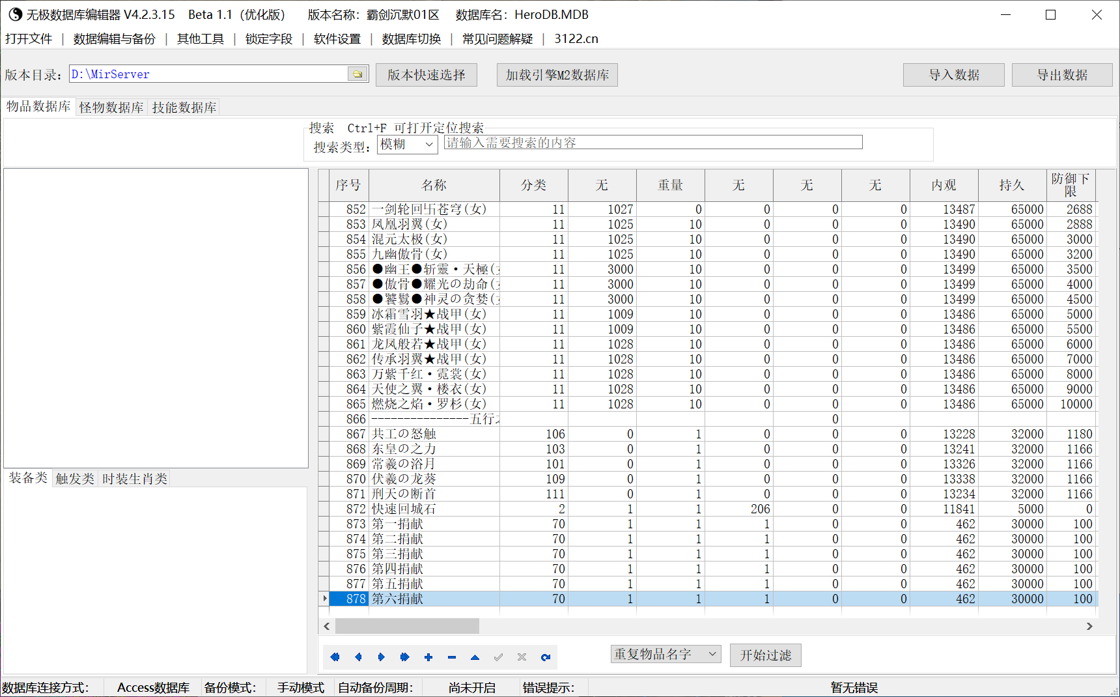The height and width of the screenshot is (697, 1120).
Task: Click 内观 column header
Action: pos(944,186)
